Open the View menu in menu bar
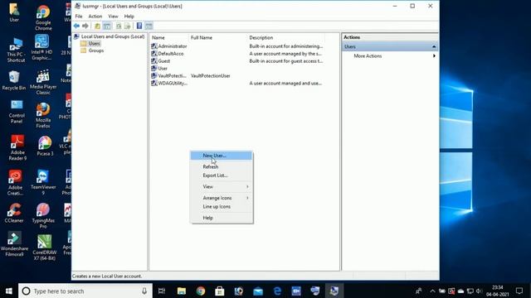Image resolution: width=531 pixels, height=298 pixels. point(113,17)
